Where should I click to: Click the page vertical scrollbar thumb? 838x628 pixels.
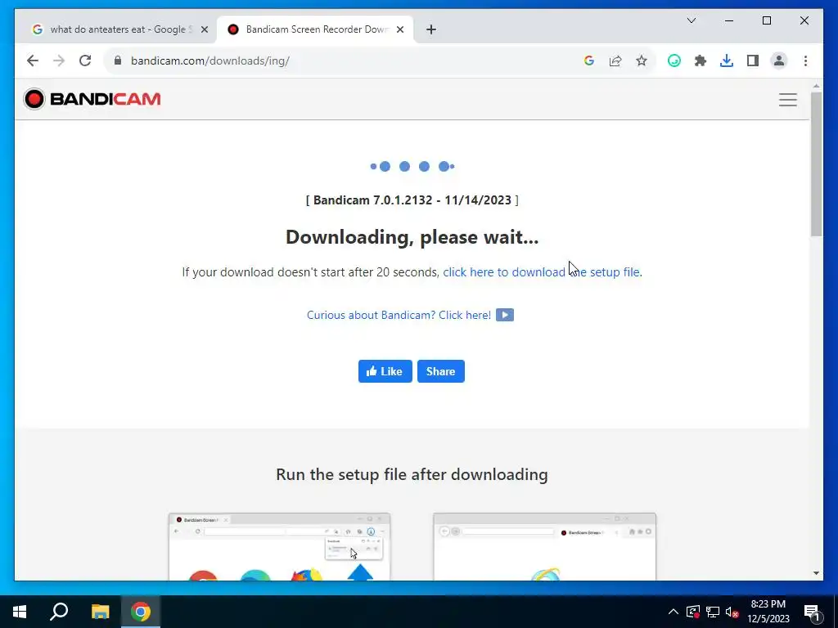click(x=816, y=164)
